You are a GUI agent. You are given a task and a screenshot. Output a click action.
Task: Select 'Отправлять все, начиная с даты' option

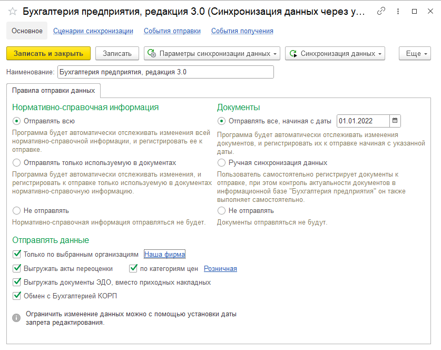pos(222,121)
